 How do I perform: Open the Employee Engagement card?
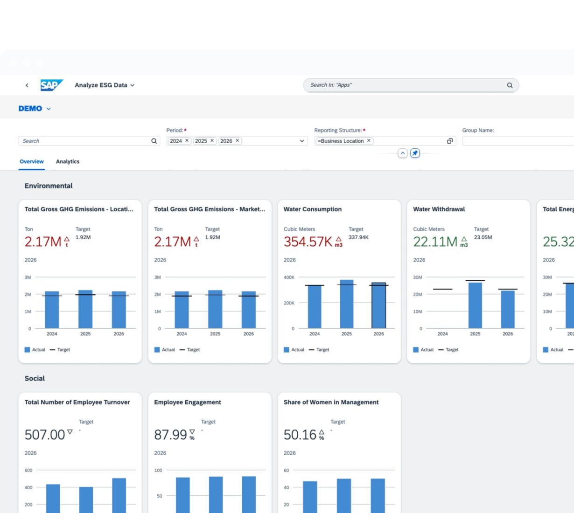188,402
